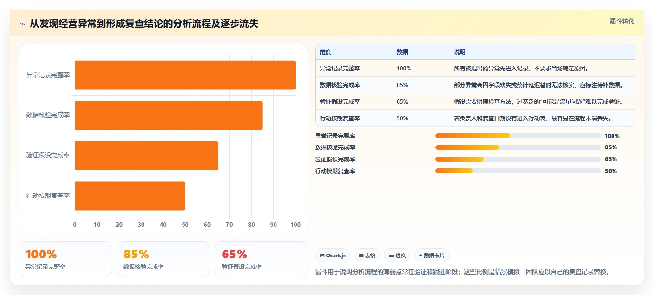This screenshot has width=654, height=295.
Task: Click the 行动按期复查率 chart bar
Action: point(130,196)
